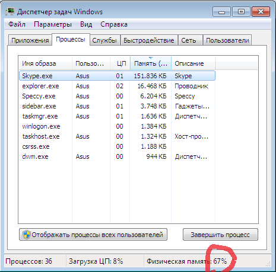Sort processes by ЦП column
Viewport: 276px width, 272px height.
coord(120,63)
